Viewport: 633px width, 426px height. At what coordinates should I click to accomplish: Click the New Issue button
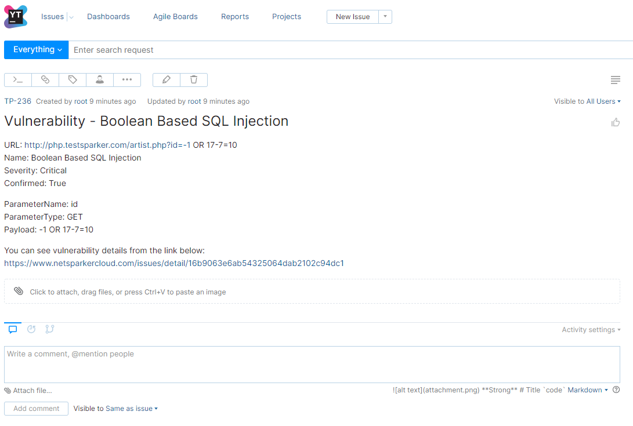point(352,17)
